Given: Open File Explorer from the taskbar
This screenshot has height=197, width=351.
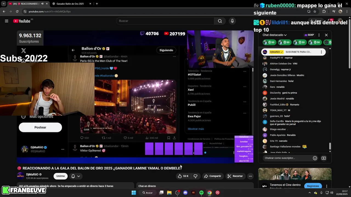Looking at the screenshot, I should coord(169,193).
